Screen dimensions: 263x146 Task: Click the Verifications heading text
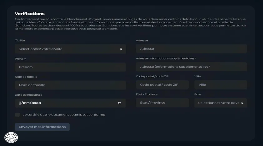[x=30, y=14]
